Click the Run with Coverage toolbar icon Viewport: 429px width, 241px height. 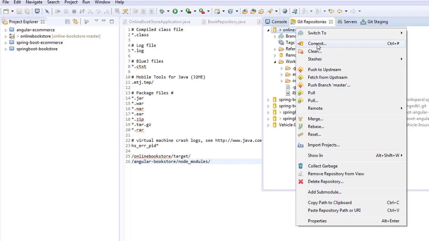(188, 11)
